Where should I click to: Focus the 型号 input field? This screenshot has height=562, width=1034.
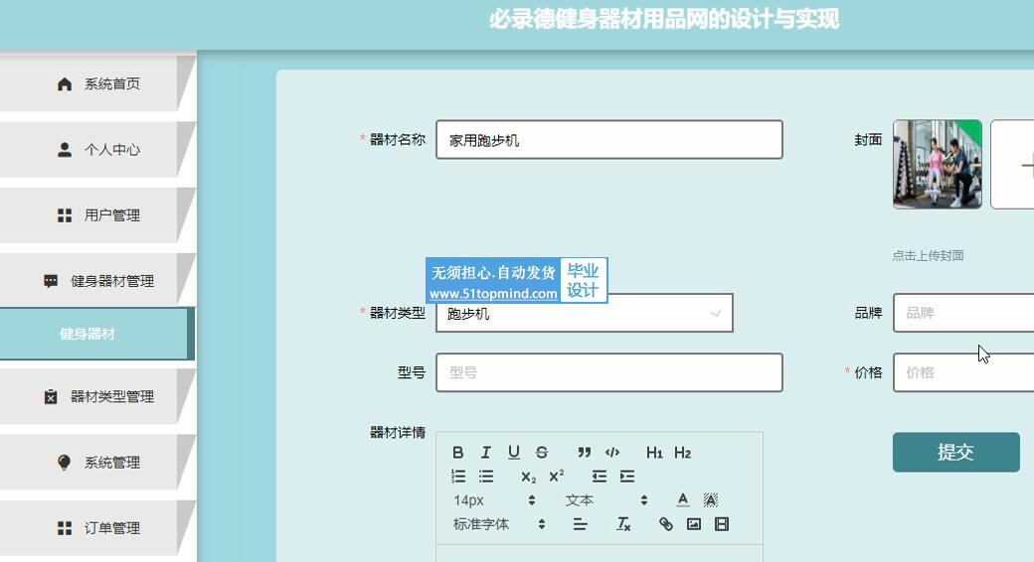[609, 372]
